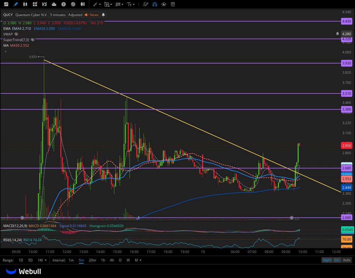Click the QUCY ticker symbol
The height and width of the screenshot is (278, 355).
click(8, 14)
